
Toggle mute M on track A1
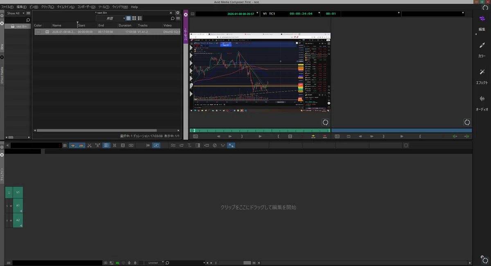[11, 205]
